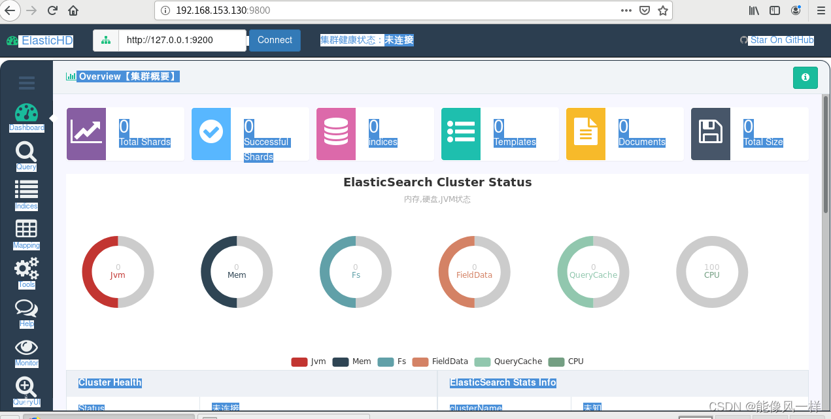
Task: Open the Indices panel
Action: (26, 192)
